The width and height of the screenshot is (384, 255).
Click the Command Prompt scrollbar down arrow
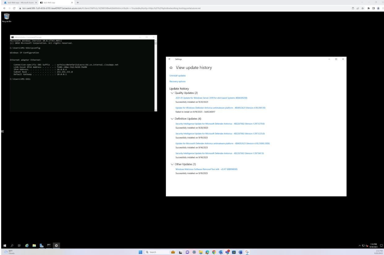pyautogui.click(x=156, y=110)
